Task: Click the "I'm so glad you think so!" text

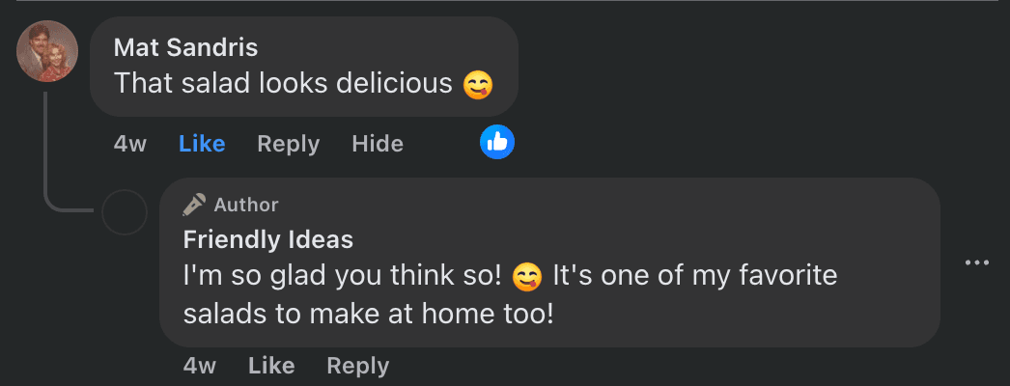Action: tap(343, 276)
